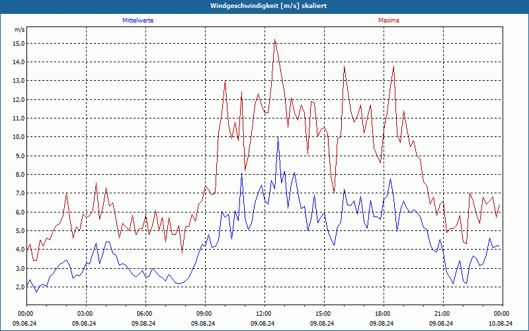Click the '10.08.24' date label
Screen dimensions: 529x331
(x=501, y=323)
